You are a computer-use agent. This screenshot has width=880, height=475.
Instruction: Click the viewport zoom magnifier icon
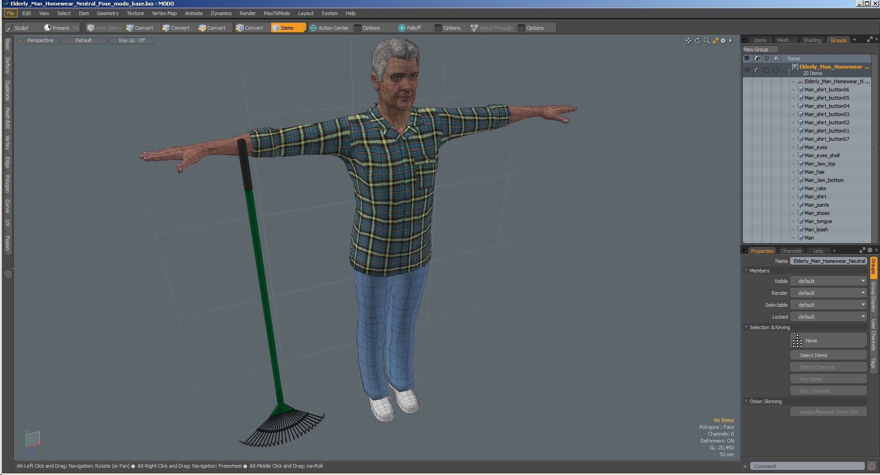(707, 41)
